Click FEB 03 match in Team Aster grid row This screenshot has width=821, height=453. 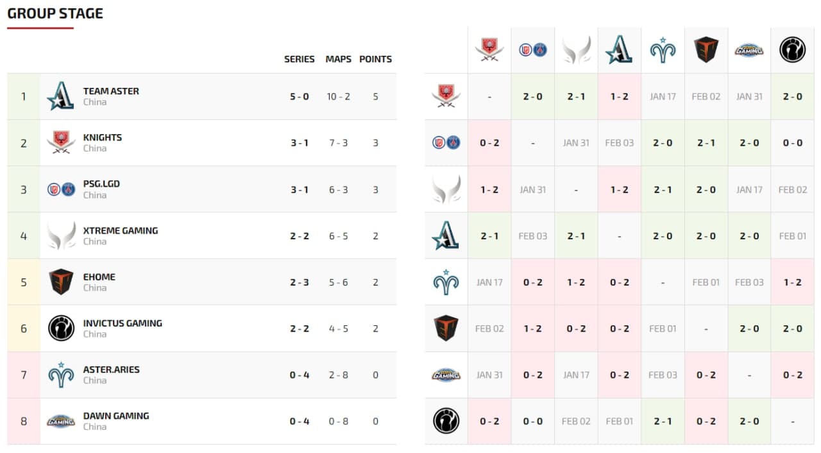pyautogui.click(x=532, y=236)
